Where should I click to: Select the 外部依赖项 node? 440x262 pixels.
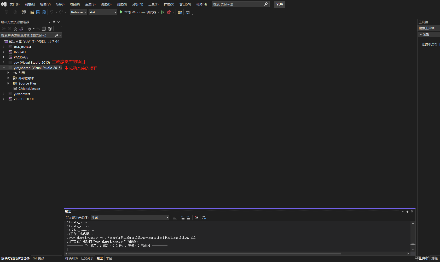coord(26,78)
